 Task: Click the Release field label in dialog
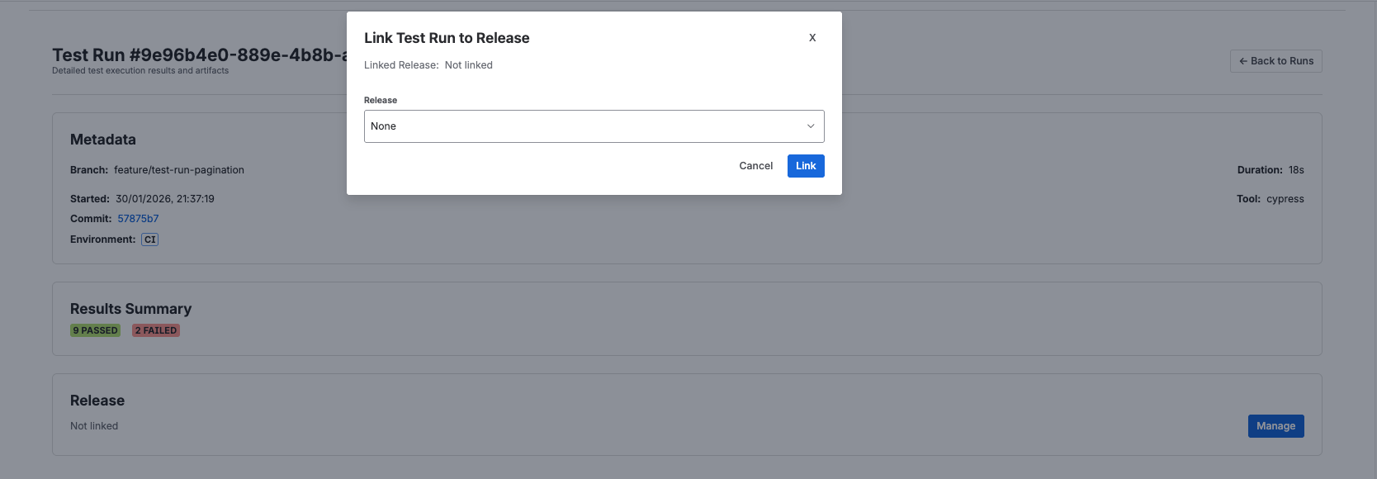(381, 101)
